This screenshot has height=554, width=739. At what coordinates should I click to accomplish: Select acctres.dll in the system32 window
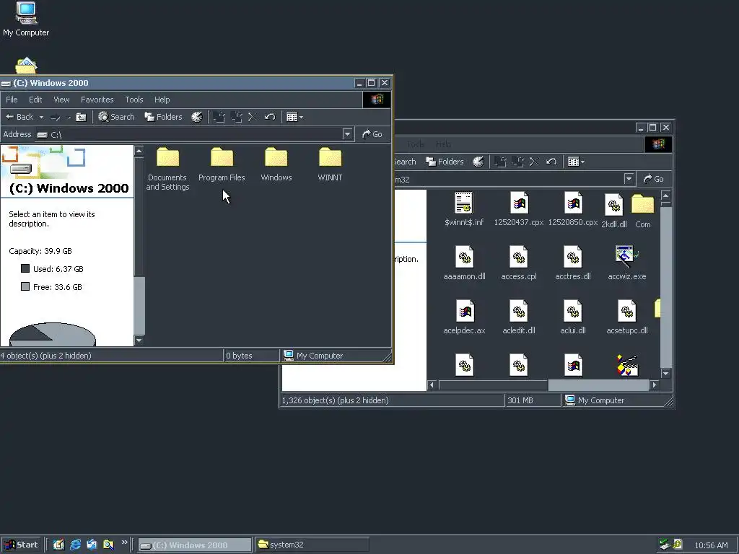pos(572,263)
